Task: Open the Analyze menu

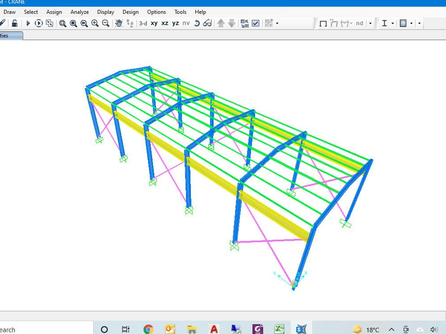Action: pyautogui.click(x=79, y=12)
